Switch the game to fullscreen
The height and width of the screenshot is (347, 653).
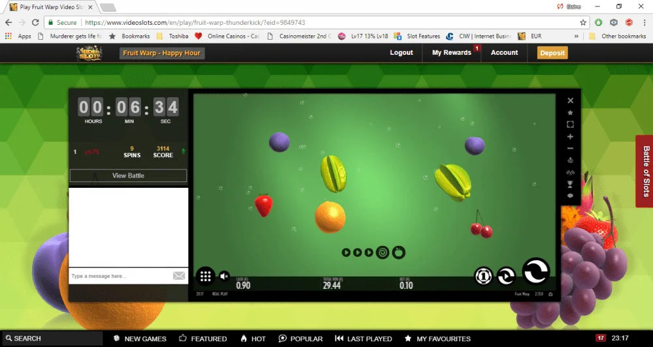[571, 125]
